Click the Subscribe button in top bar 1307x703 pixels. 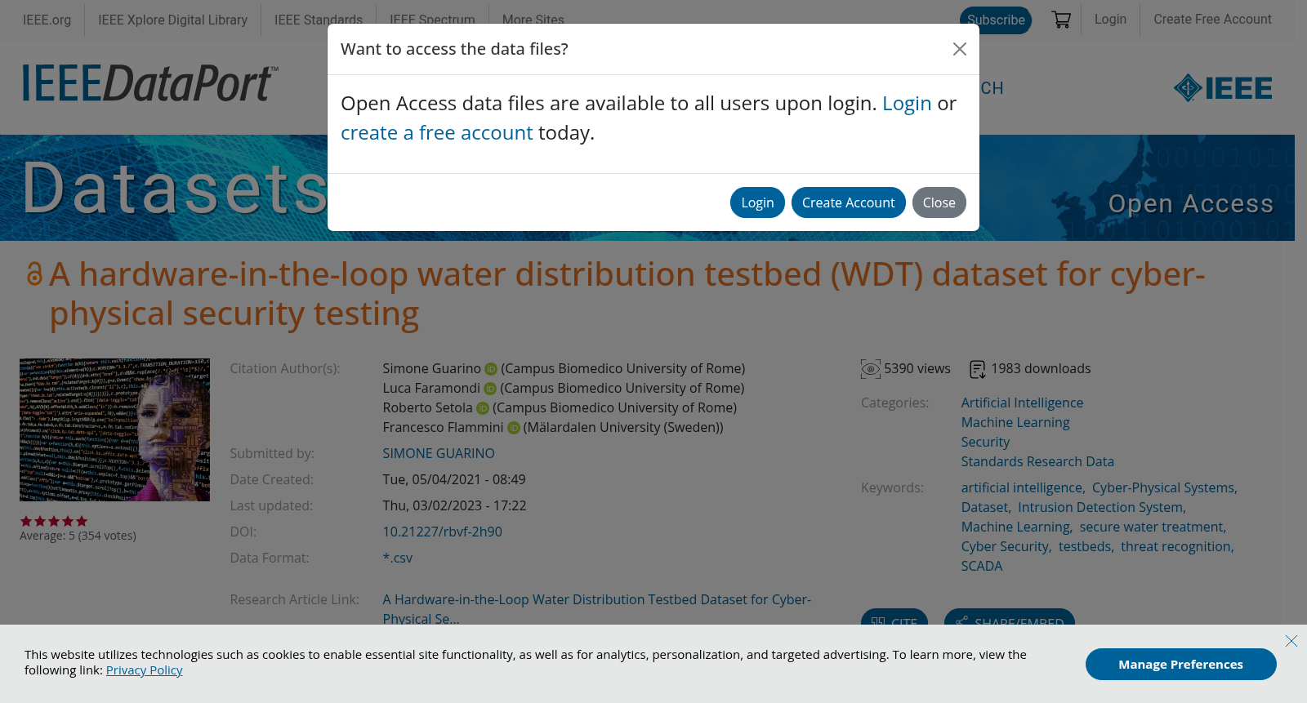click(x=996, y=20)
